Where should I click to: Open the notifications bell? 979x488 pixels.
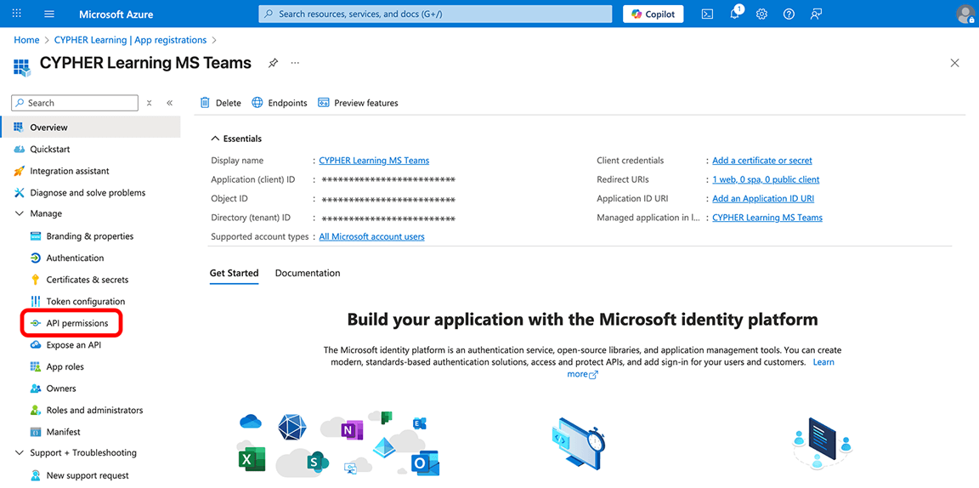(x=735, y=14)
